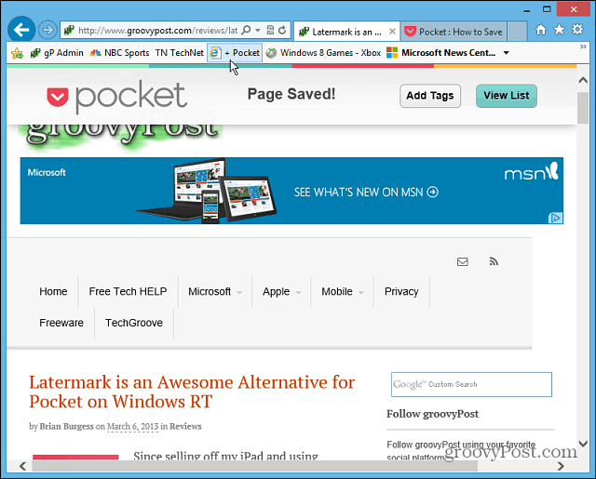Open the Latermark article title link
The width and height of the screenshot is (596, 479).
[192, 392]
